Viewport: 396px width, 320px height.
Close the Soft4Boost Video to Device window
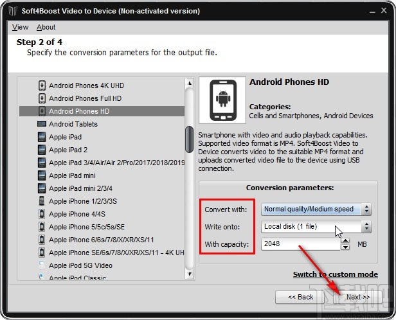[x=384, y=10]
